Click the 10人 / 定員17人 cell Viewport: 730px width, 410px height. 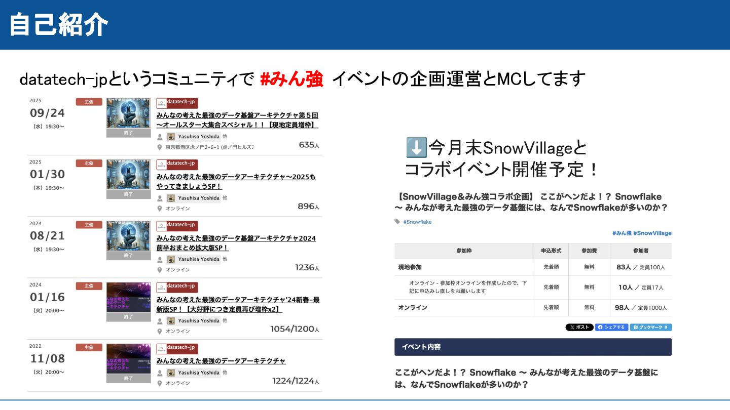point(641,288)
